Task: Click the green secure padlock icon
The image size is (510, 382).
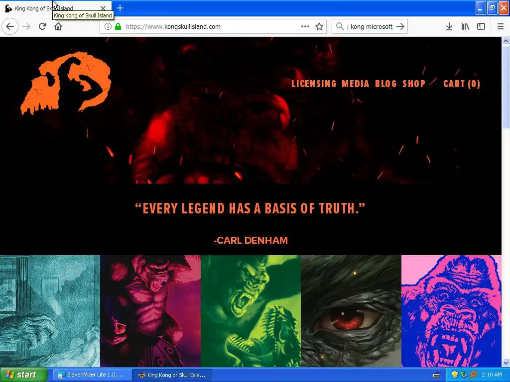Action: [118, 27]
